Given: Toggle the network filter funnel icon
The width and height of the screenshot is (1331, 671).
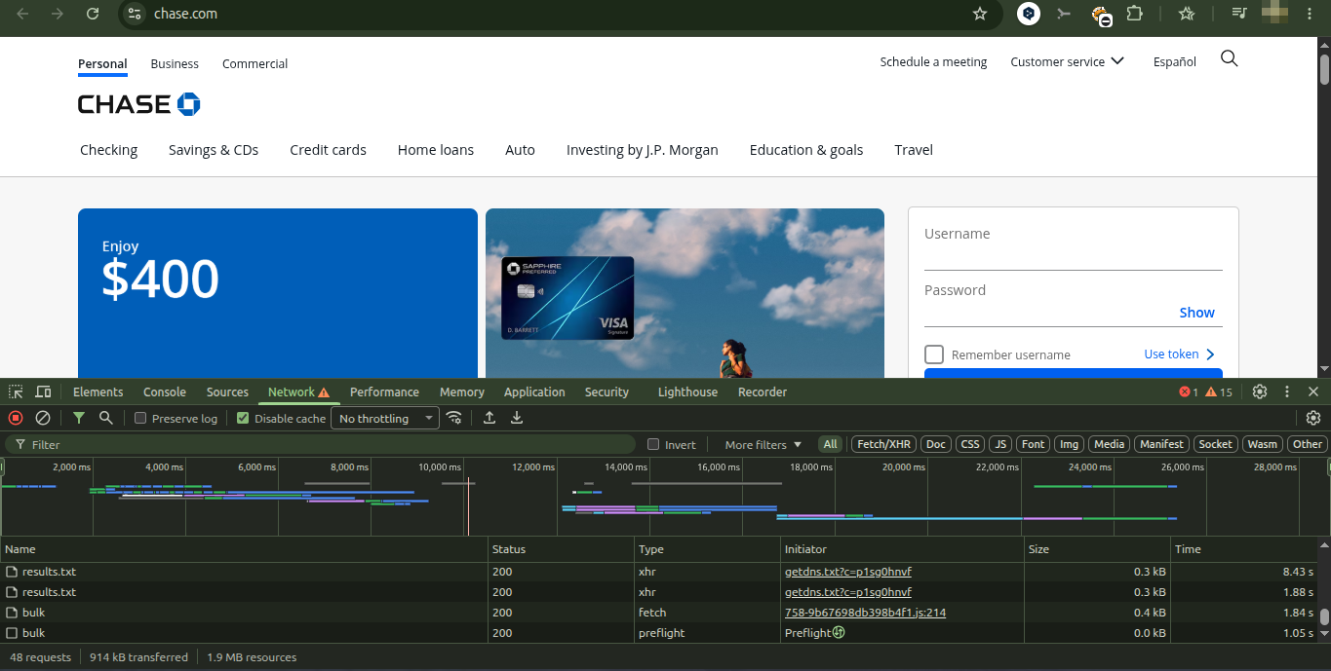Looking at the screenshot, I should pyautogui.click(x=79, y=418).
